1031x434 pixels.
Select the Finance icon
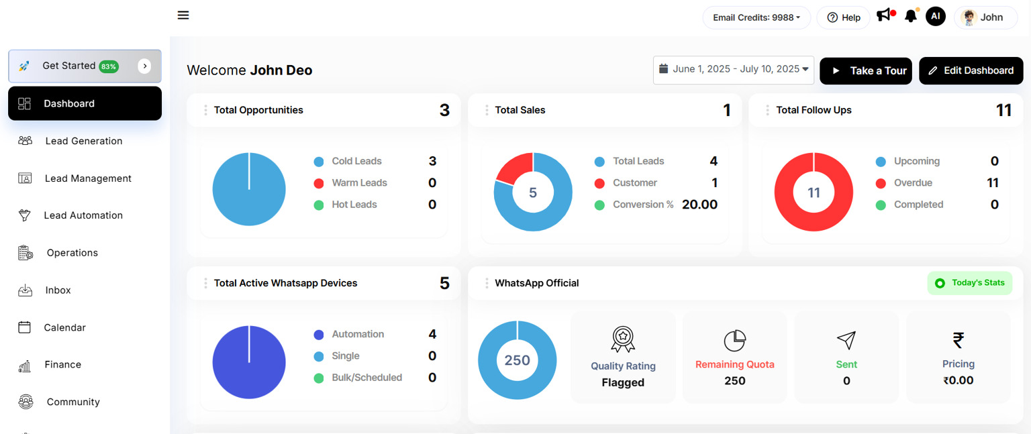coord(26,364)
